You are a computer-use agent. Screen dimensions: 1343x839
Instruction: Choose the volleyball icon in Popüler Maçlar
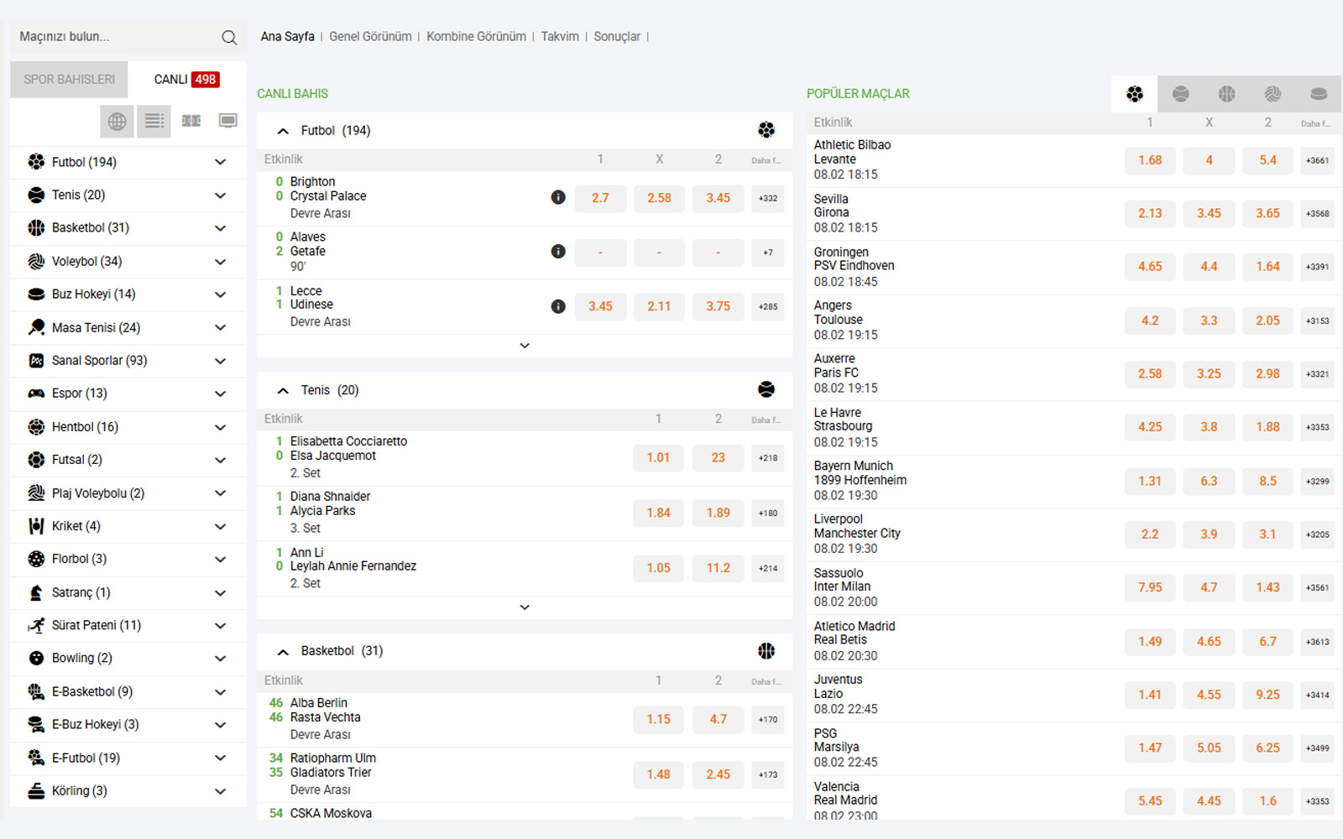pyautogui.click(x=1272, y=94)
